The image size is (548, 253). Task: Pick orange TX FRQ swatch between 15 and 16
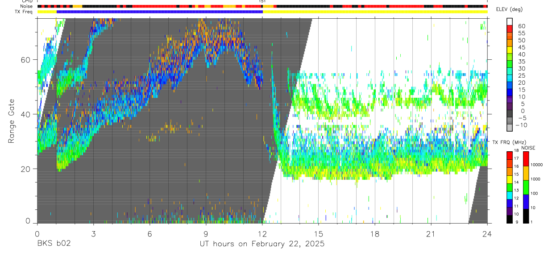pyautogui.click(x=510, y=171)
